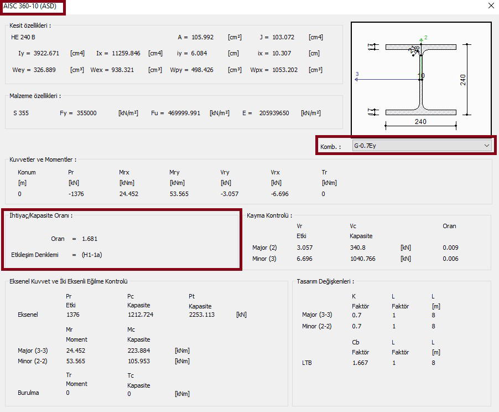Select the G-0.7Ey combination field

[x=422, y=146]
